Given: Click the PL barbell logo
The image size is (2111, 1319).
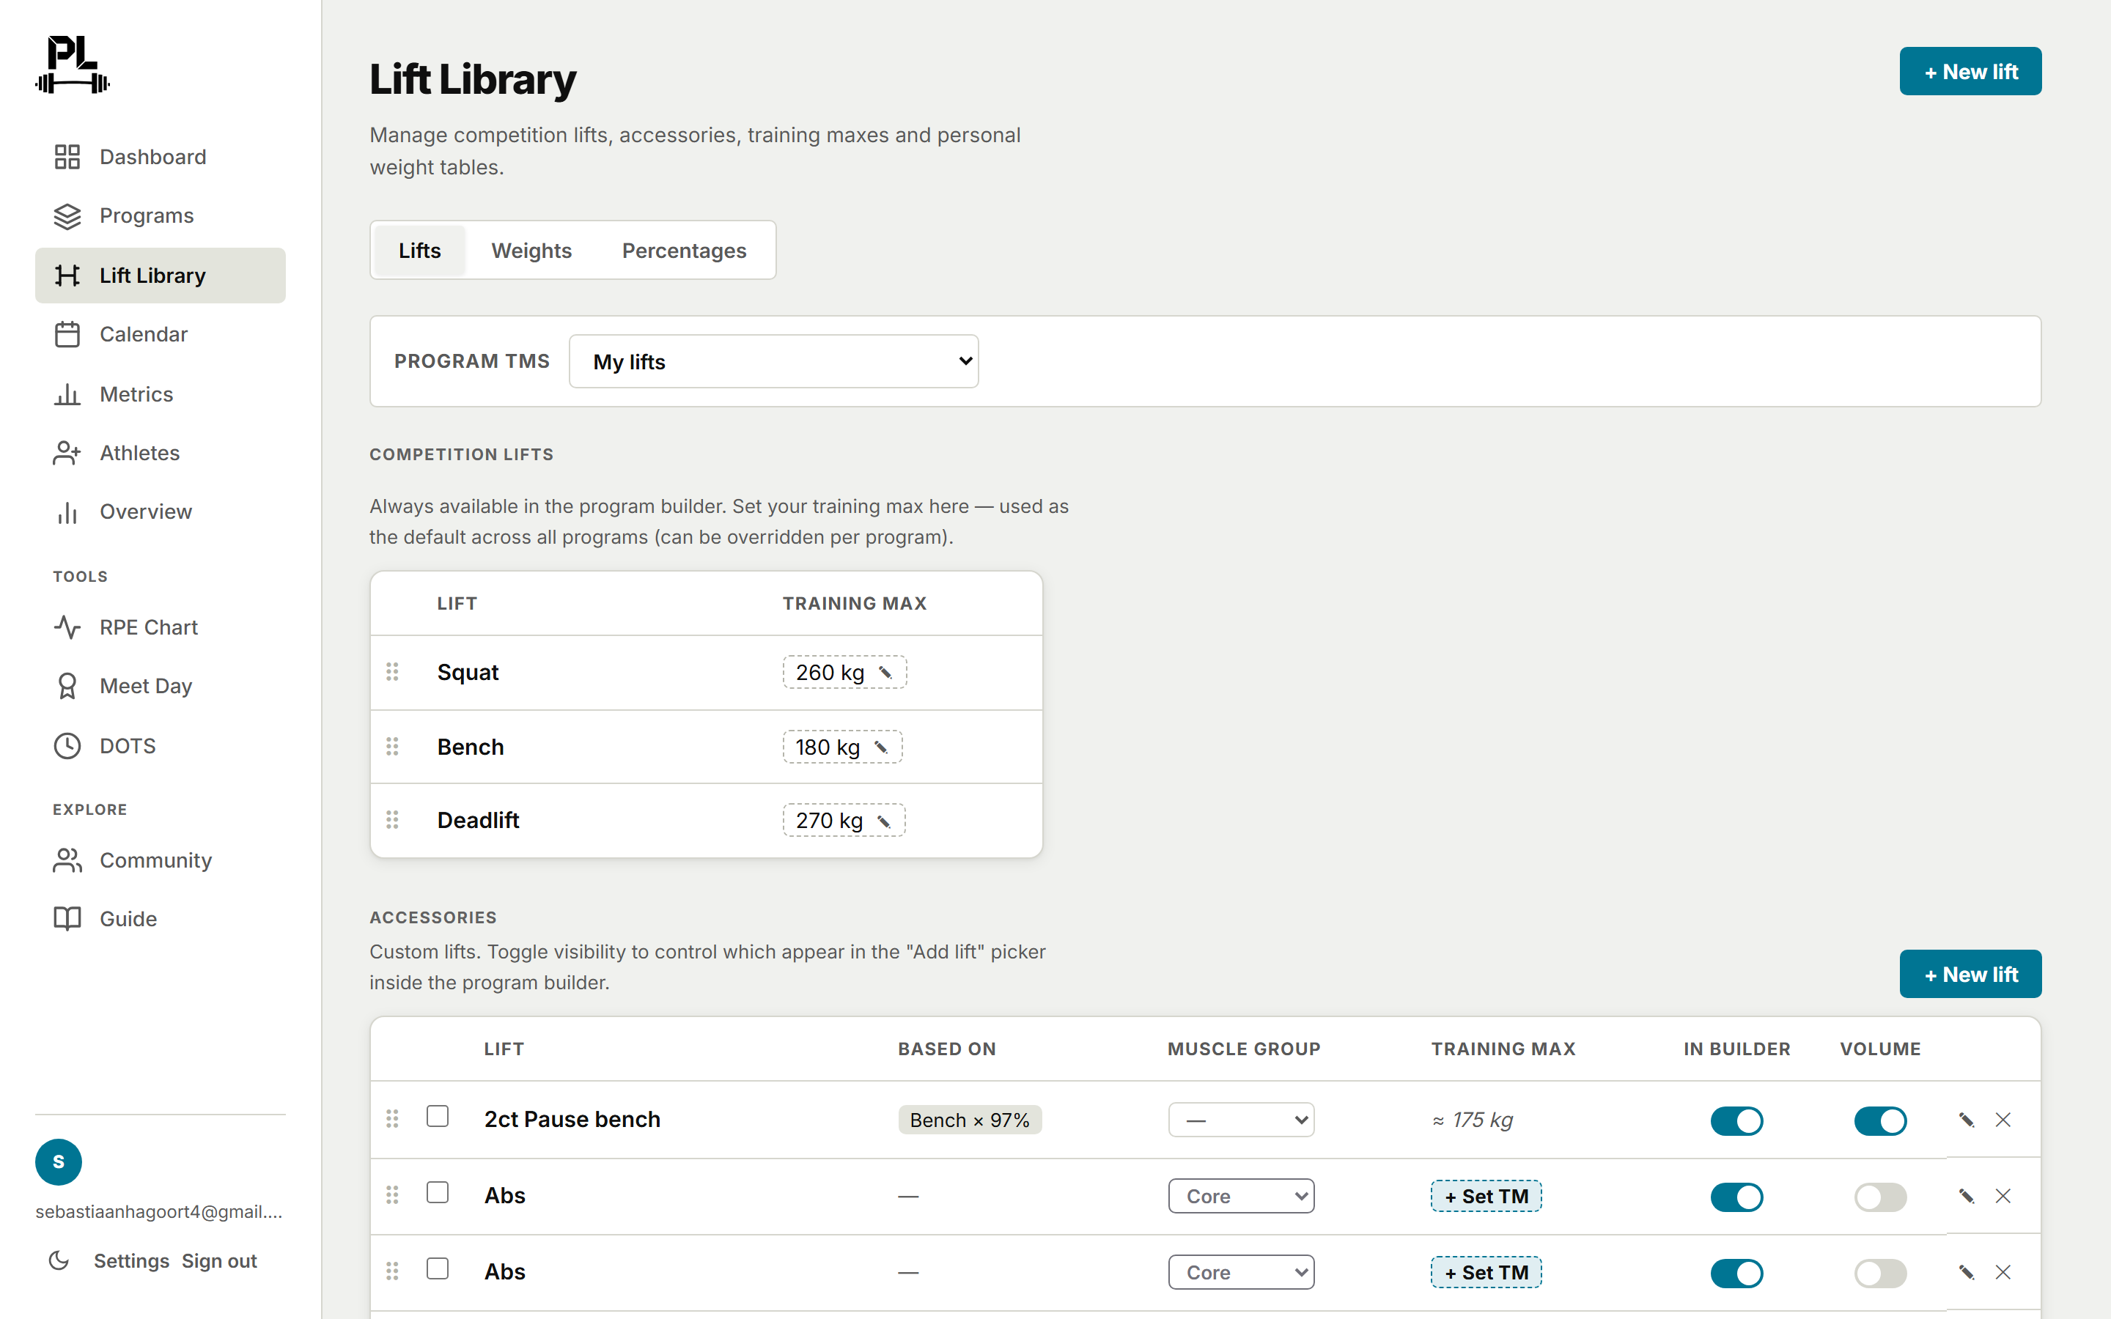Looking at the screenshot, I should point(73,64).
